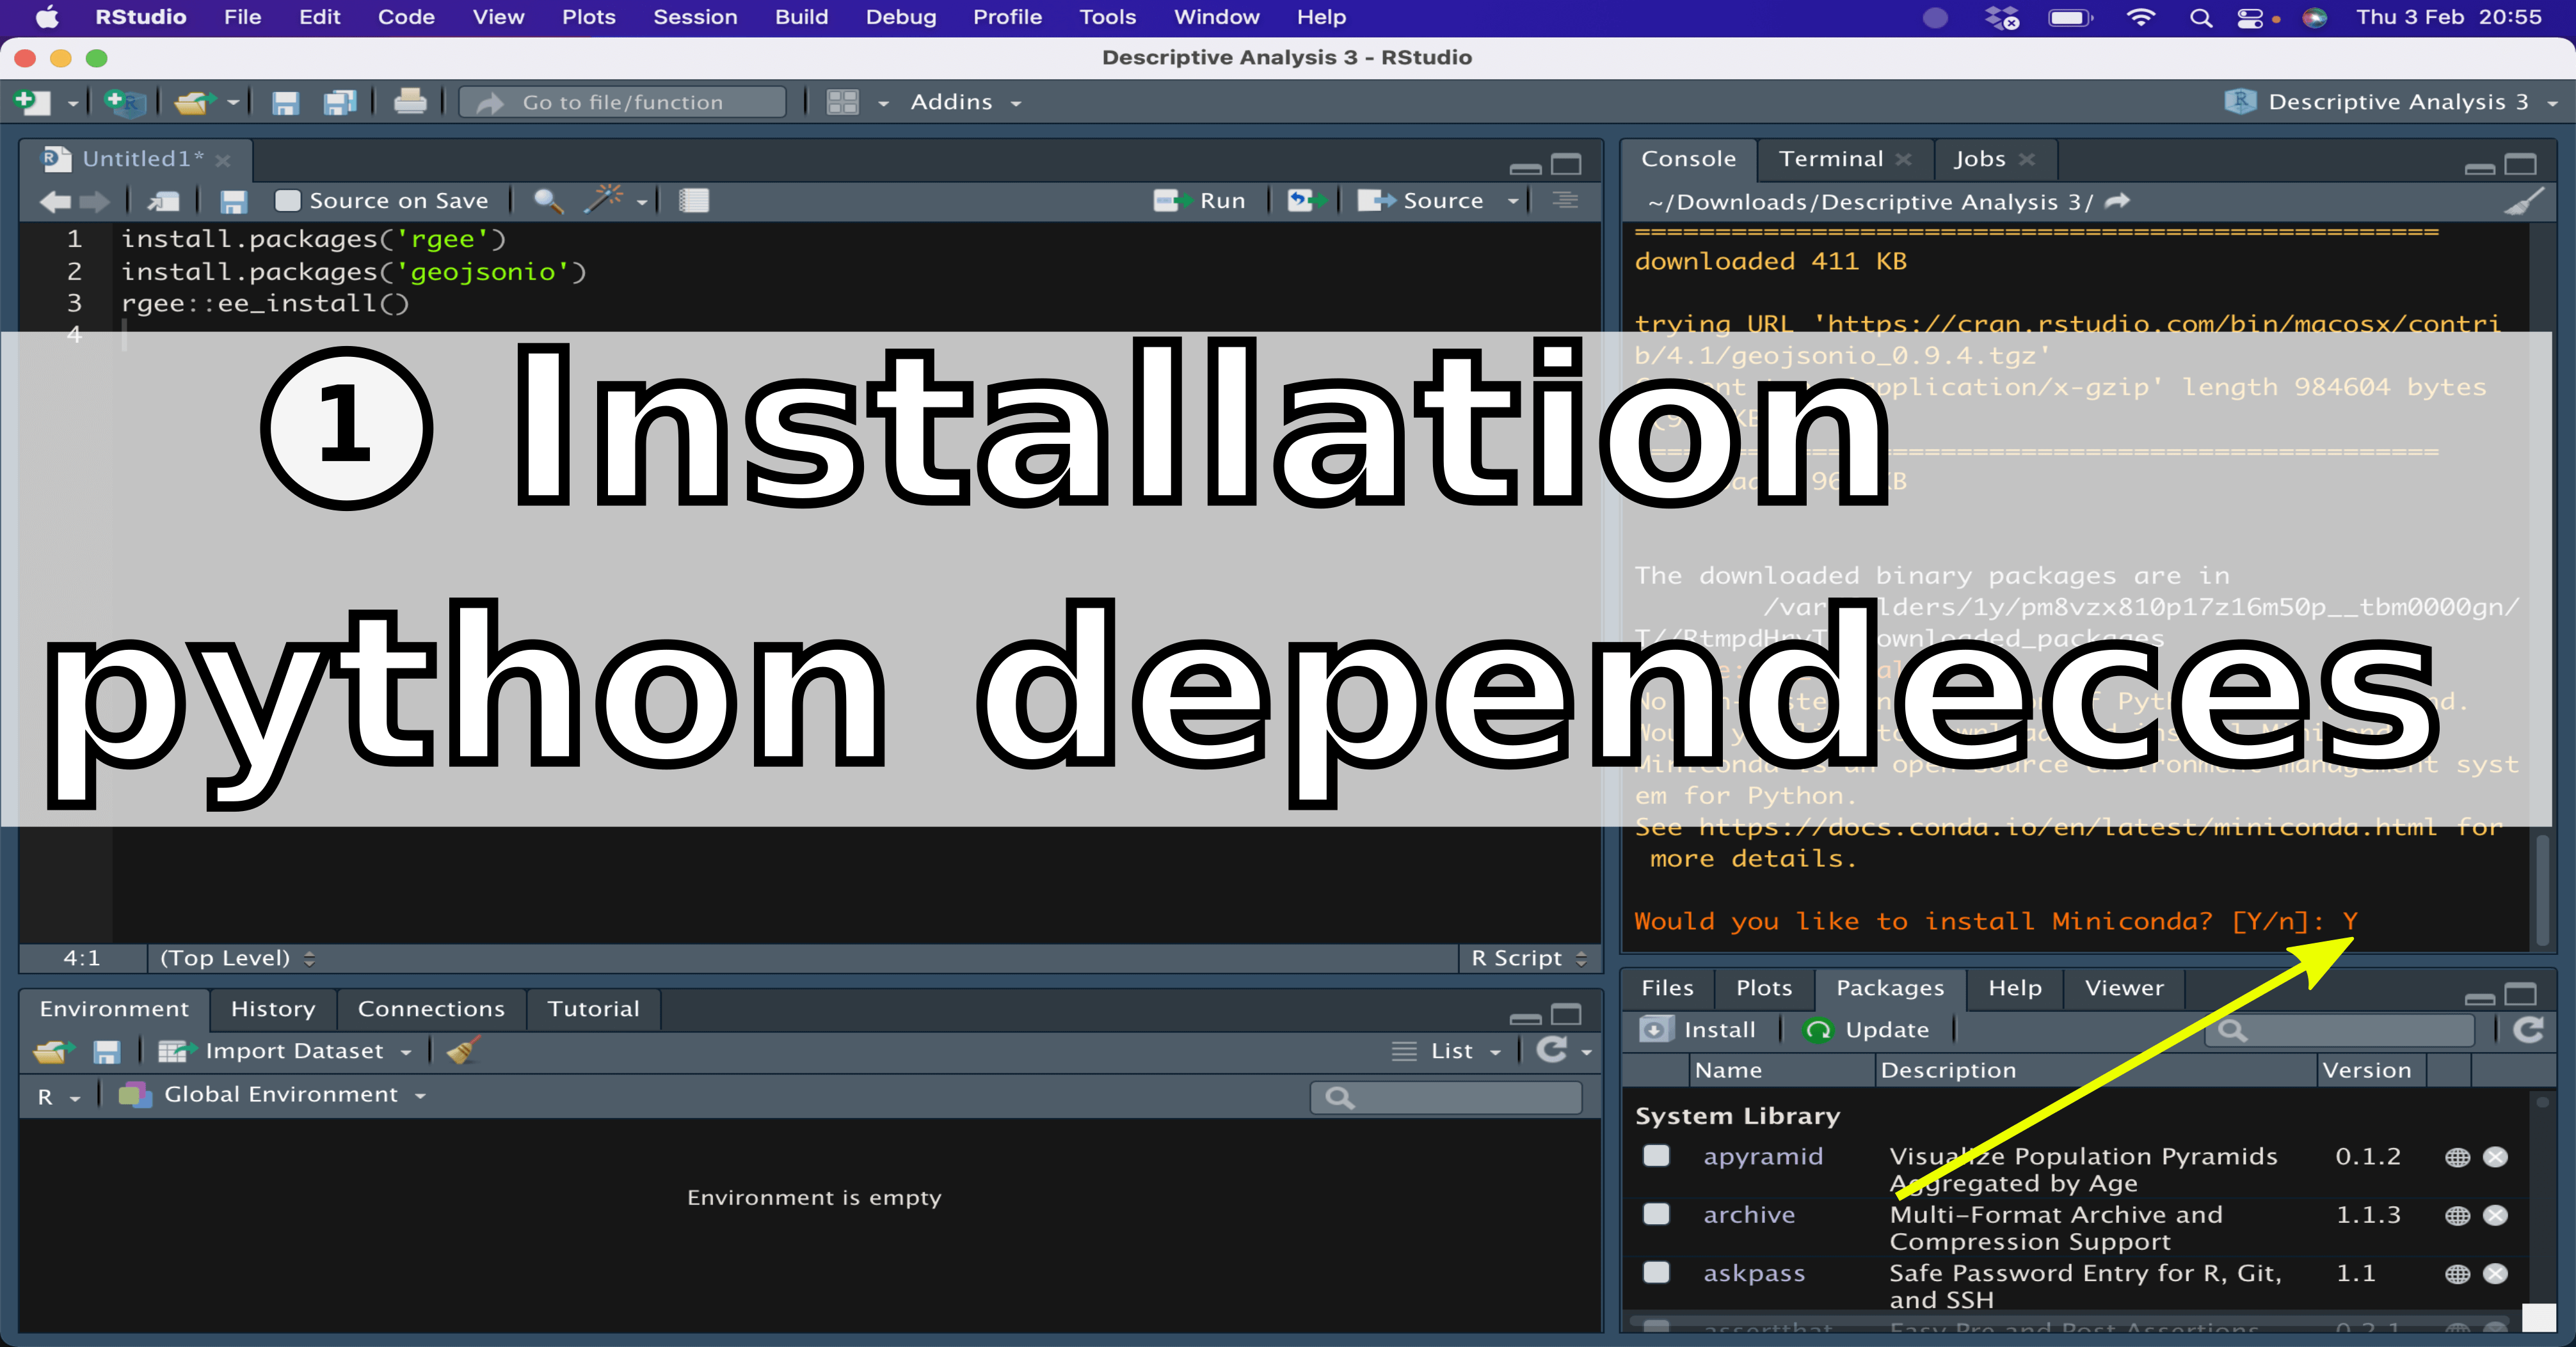This screenshot has width=2576, height=1347.
Task: Expand the Source button dropdown arrow
Action: click(1513, 202)
